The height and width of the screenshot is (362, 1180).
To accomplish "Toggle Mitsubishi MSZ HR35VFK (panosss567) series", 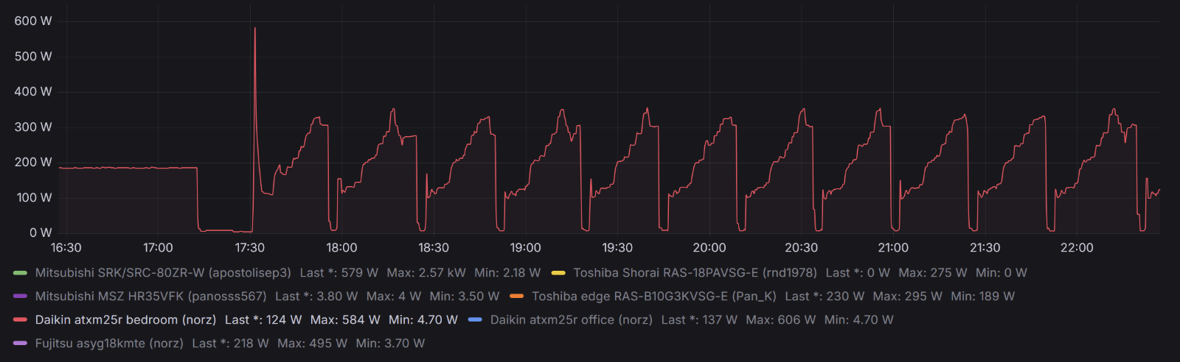I will [x=150, y=297].
